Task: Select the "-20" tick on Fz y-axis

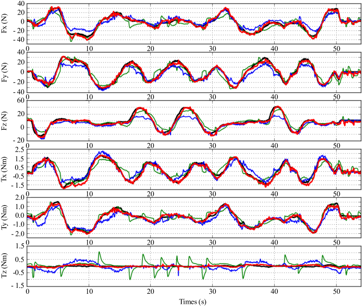Action: point(19,140)
